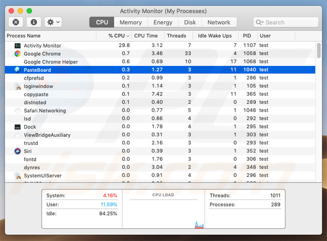Viewport: 327px width, 241px height.
Task: Click the Threads total 1011 value
Action: point(275,195)
